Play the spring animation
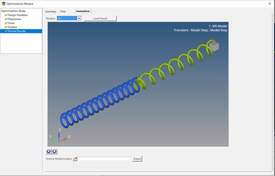The width and height of the screenshot is (275, 176). (48, 151)
